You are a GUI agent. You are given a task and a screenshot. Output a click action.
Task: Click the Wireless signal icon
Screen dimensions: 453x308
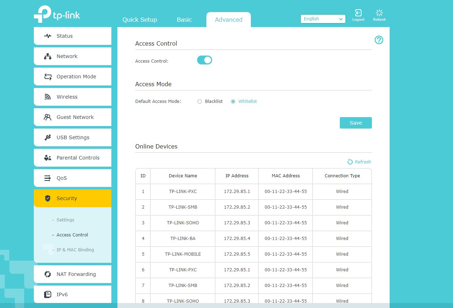[x=48, y=97]
